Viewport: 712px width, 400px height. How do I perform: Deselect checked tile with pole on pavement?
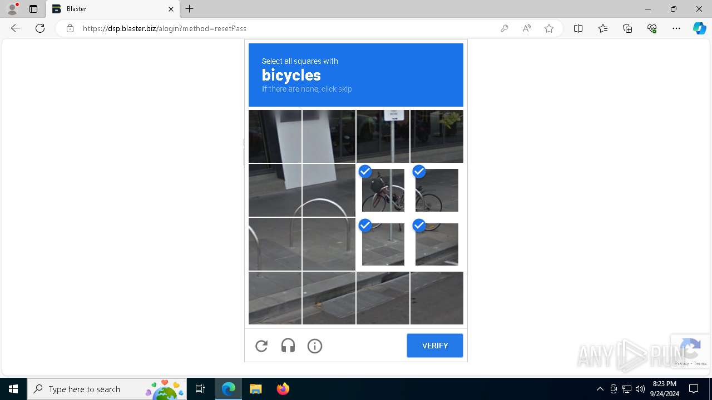(x=383, y=244)
